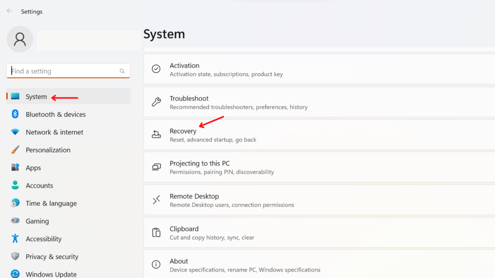The height and width of the screenshot is (278, 495).
Task: Click the Projecting to this PC icon
Action: coord(156,167)
